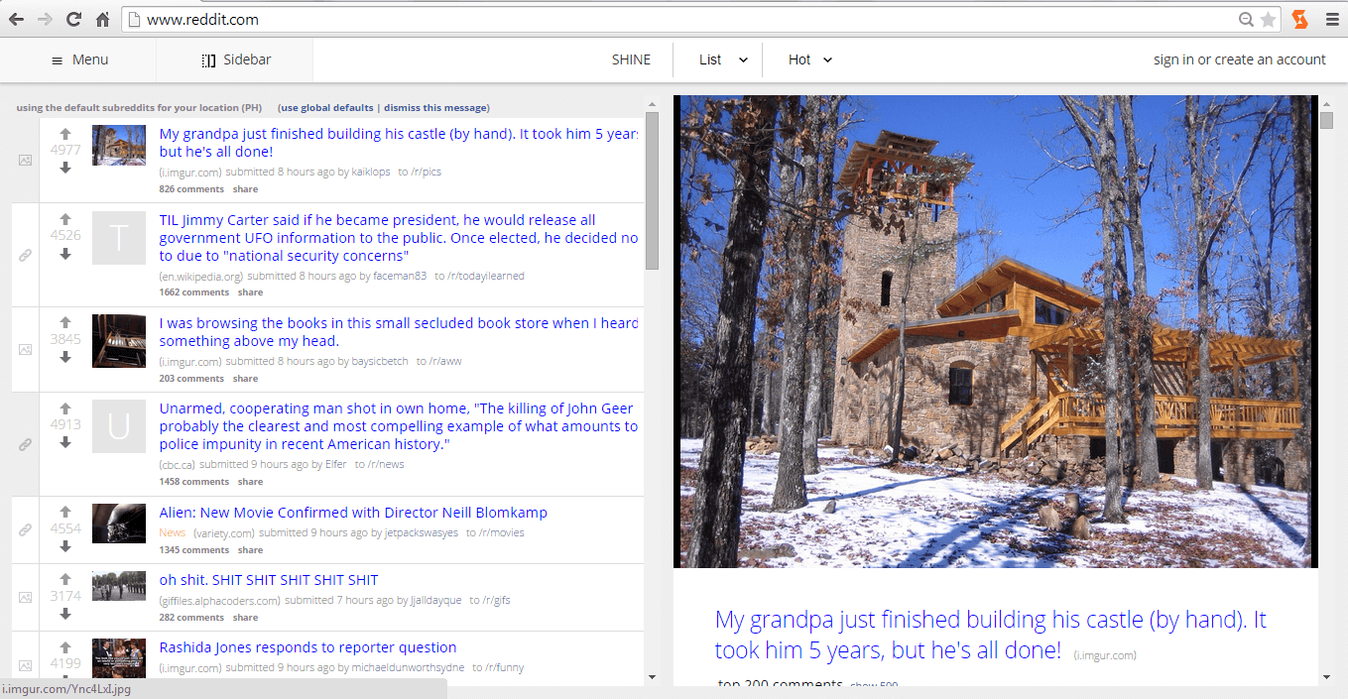Click the image-type icon beside the castle post
The height and width of the screenshot is (699, 1348).
(26, 160)
